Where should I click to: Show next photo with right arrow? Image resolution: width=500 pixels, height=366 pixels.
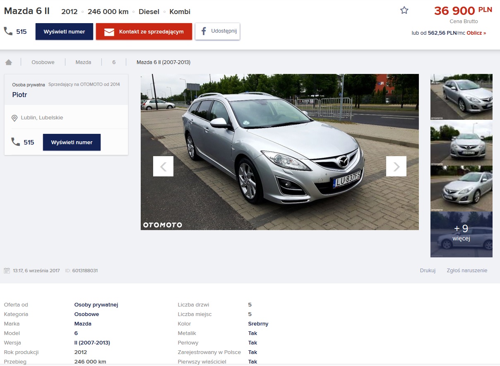click(x=396, y=166)
